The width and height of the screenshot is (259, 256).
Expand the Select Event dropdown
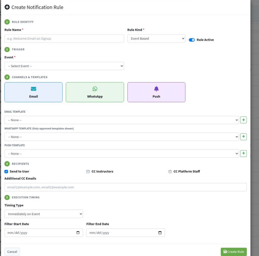point(64,66)
